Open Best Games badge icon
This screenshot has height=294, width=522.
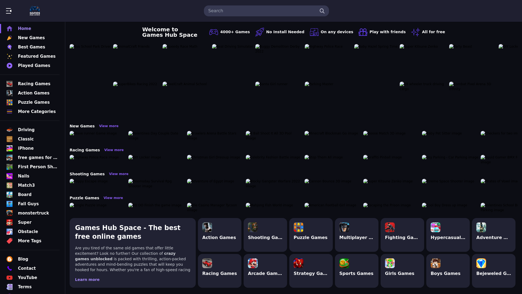coord(10,47)
